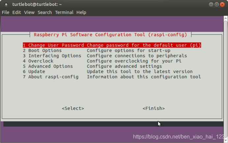Open the Terminal menu
This screenshot has width=228, height=143.
point(64,13)
